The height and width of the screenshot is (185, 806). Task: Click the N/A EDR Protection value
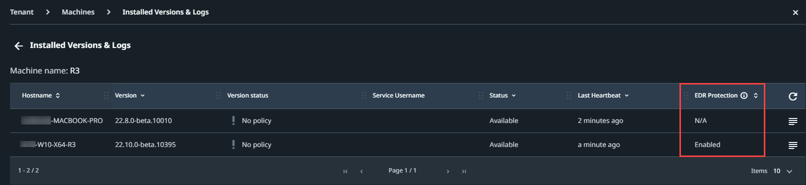pyautogui.click(x=701, y=120)
